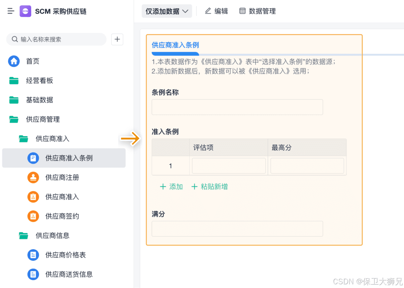Screen dimensions: 404x288
Task: Click the 基础数据 folder icon
Action: pos(14,100)
